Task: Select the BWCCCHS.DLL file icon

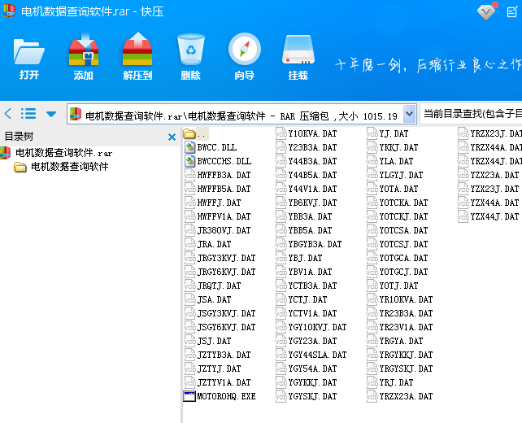Action: 189,161
